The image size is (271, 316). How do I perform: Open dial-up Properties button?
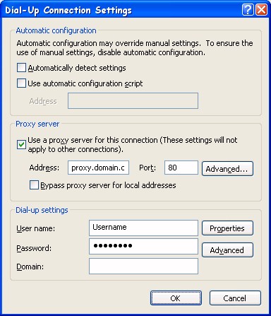click(227, 228)
